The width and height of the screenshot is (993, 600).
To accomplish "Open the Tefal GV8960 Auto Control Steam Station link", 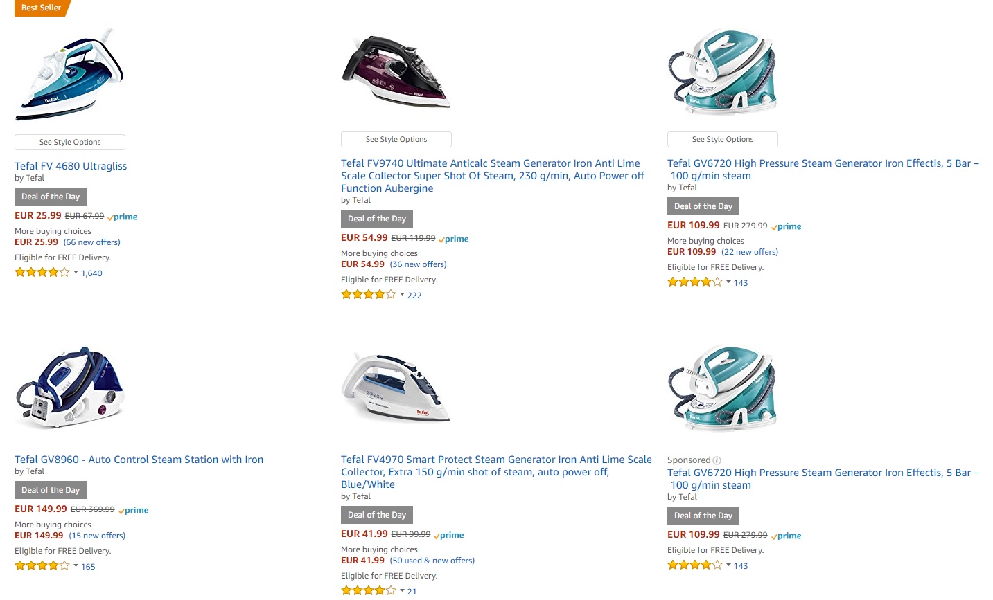I will [139, 460].
